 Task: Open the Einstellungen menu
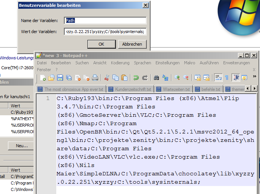168,63
